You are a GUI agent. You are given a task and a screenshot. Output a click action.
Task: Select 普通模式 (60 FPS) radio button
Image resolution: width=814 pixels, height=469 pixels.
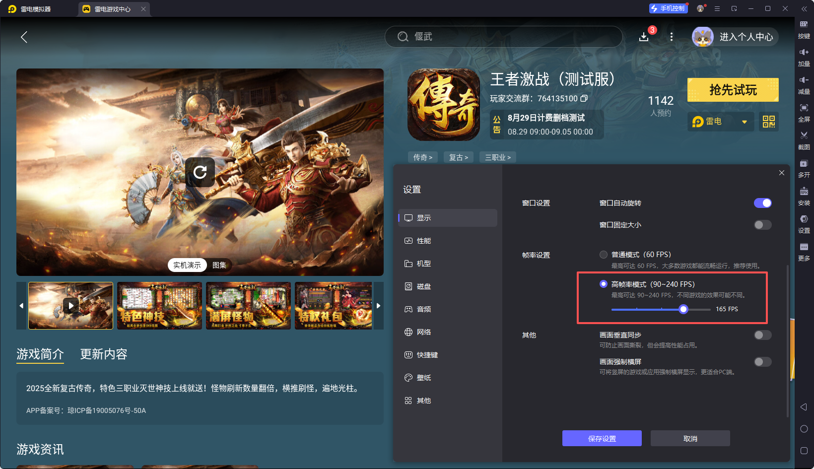pos(604,255)
